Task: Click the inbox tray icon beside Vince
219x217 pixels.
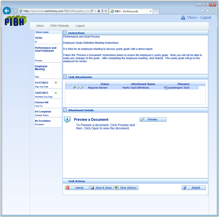Action: point(183,17)
